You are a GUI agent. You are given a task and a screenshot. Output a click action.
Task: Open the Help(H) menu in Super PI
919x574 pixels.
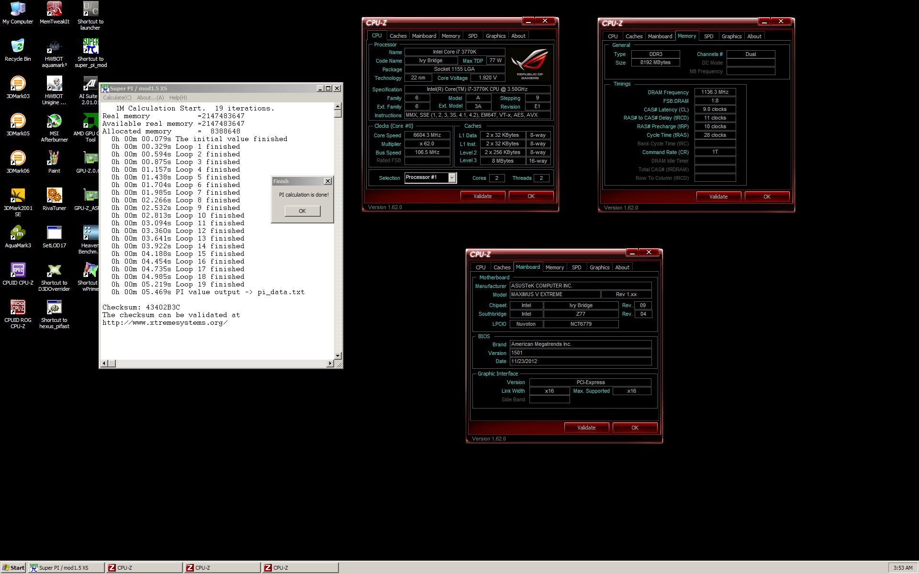coord(178,98)
